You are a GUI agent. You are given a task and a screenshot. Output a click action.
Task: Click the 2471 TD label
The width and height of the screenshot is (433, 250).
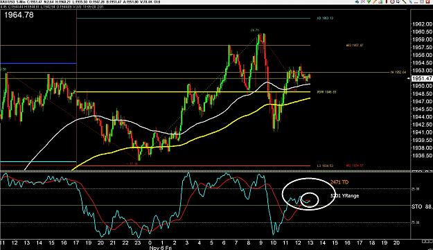(339, 182)
